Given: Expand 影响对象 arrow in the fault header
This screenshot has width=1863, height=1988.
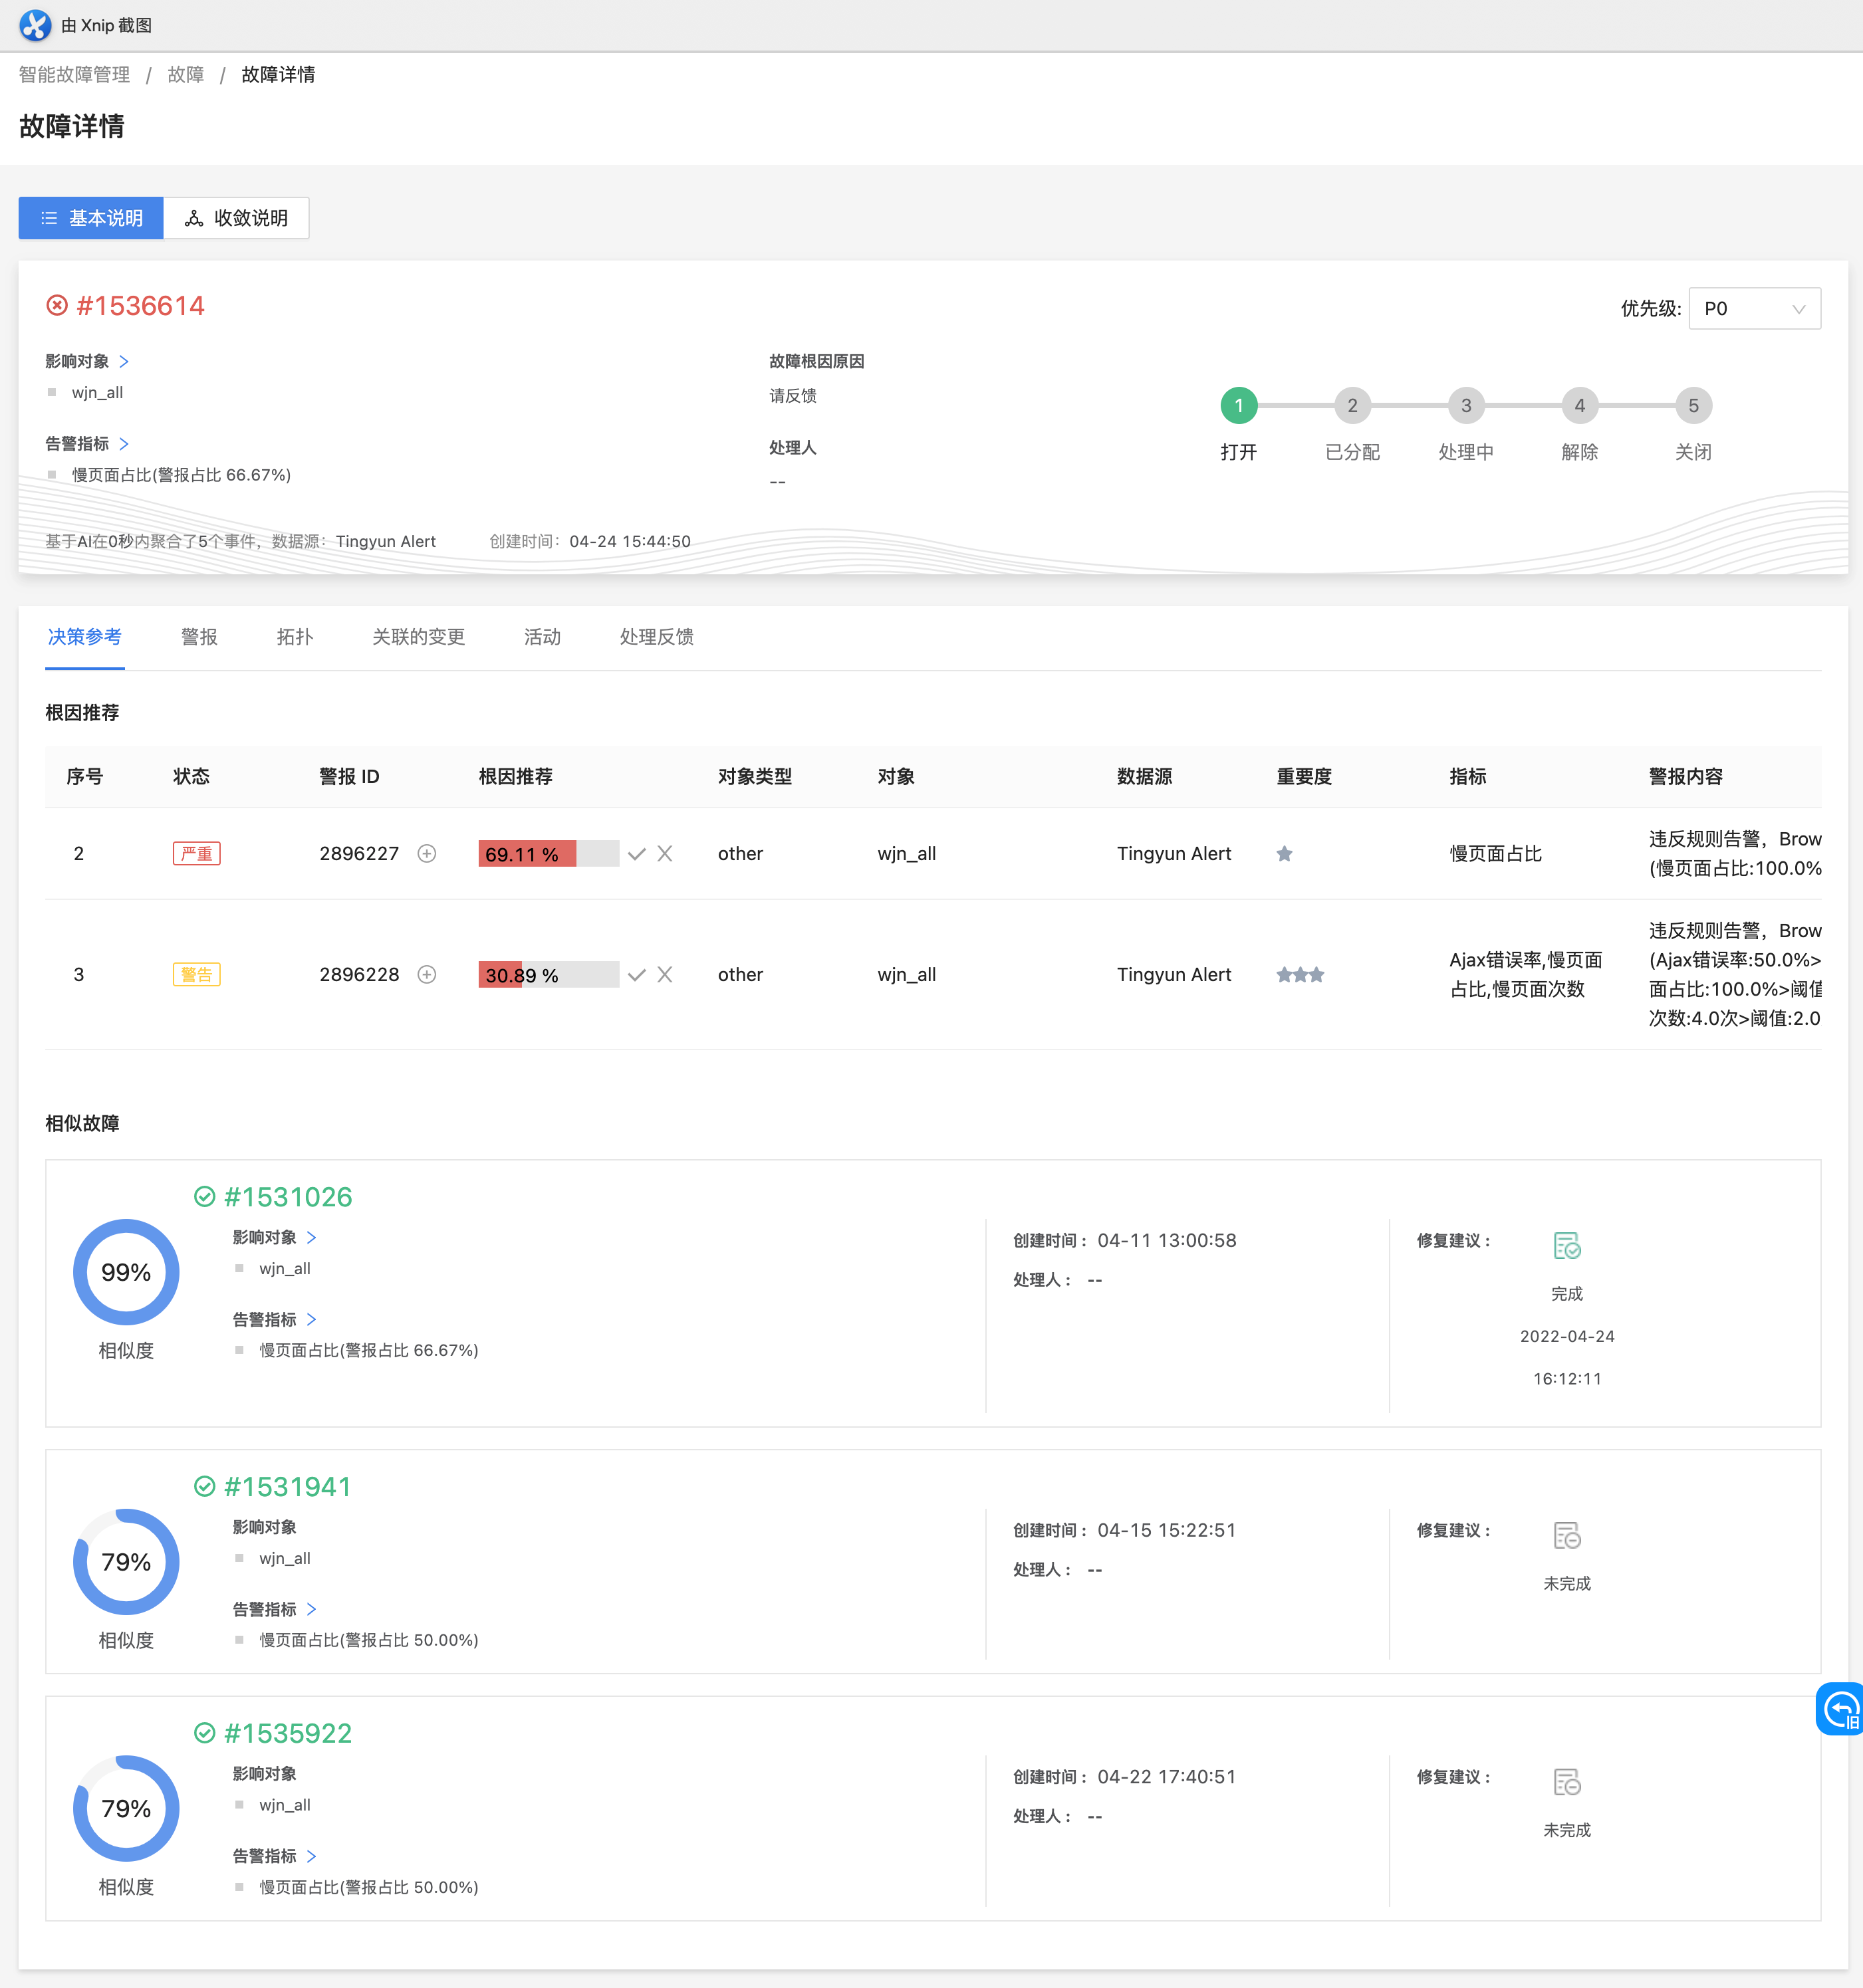Looking at the screenshot, I should point(124,361).
